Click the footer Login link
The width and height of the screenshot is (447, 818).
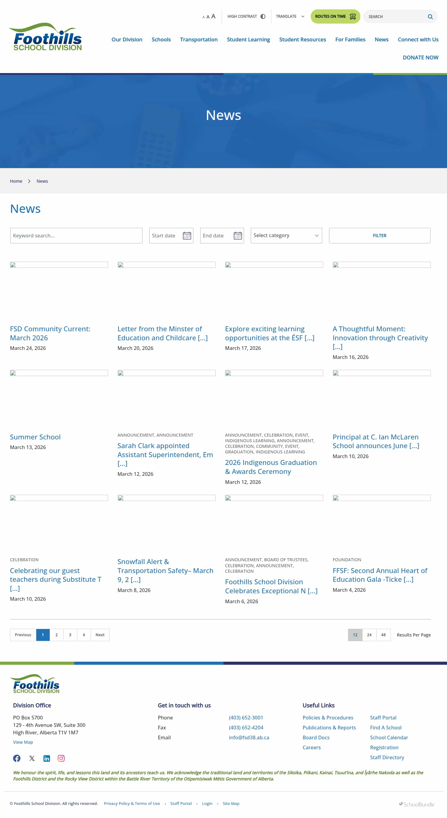click(207, 803)
